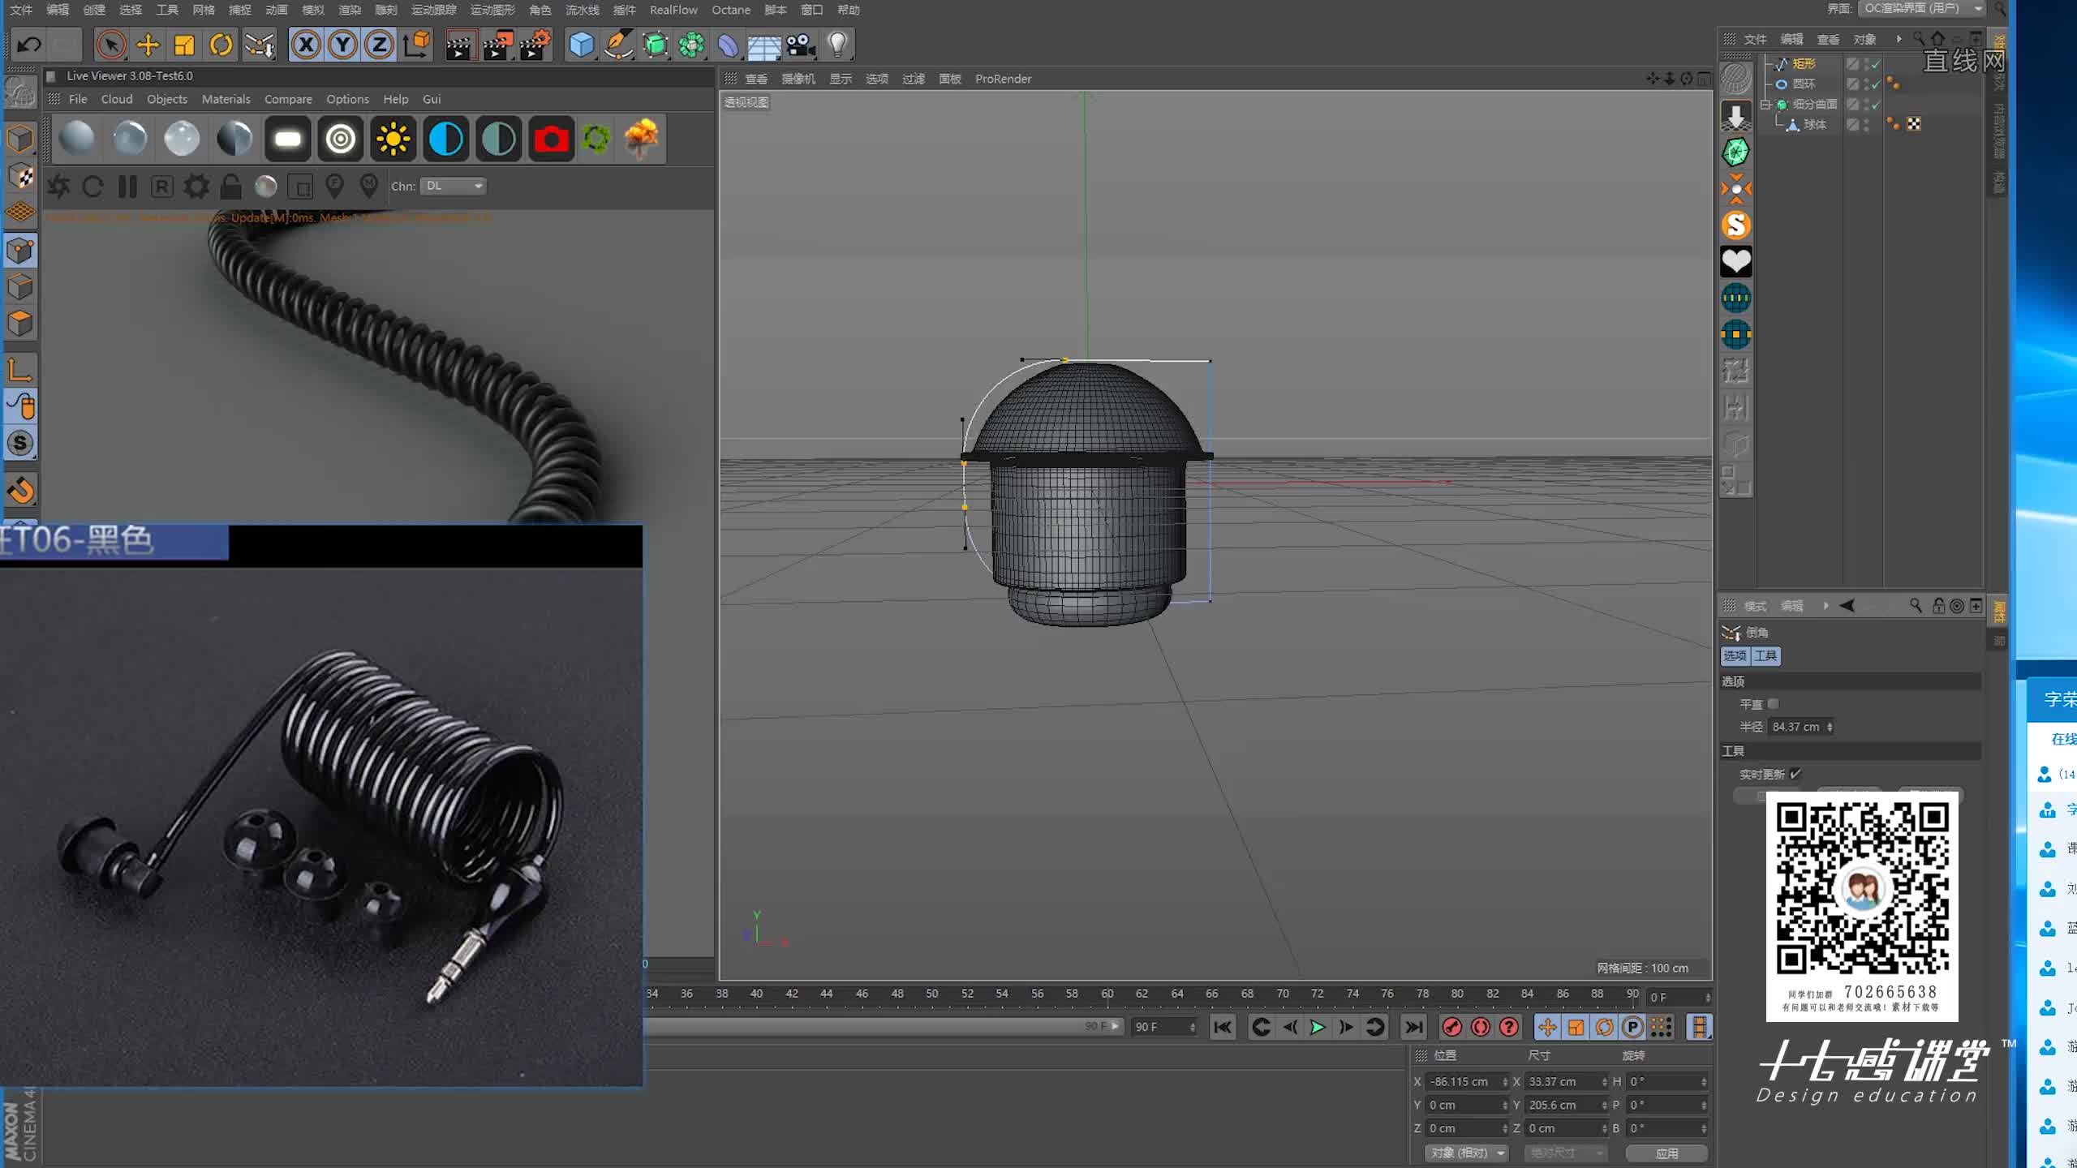
Task: Toggle 圆环 enable green checkmark
Action: 1876,84
